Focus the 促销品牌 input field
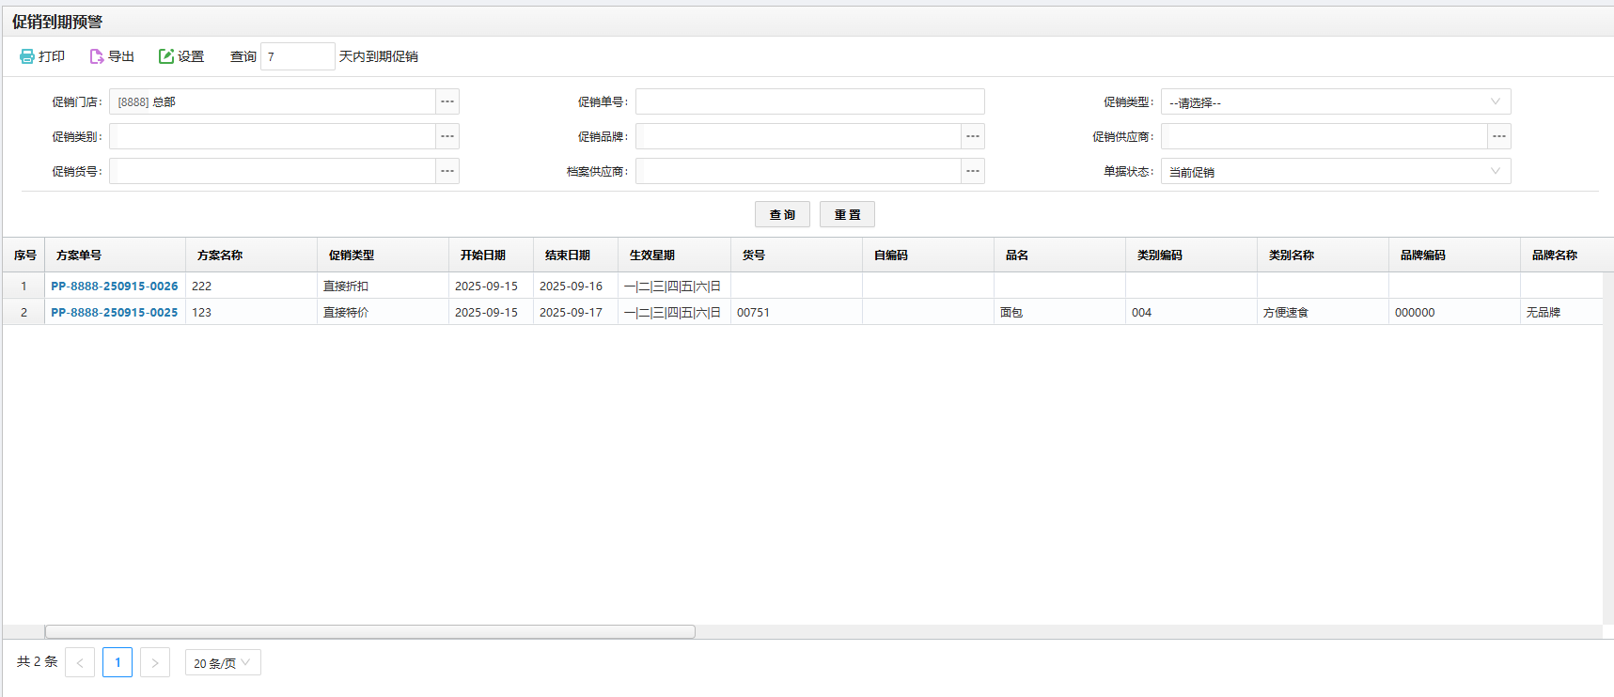The width and height of the screenshot is (1614, 697). 798,136
